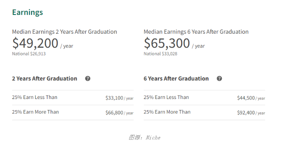Click the $66,800 / year value

click(x=119, y=113)
